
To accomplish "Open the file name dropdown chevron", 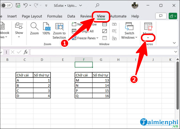I will (81, 5).
